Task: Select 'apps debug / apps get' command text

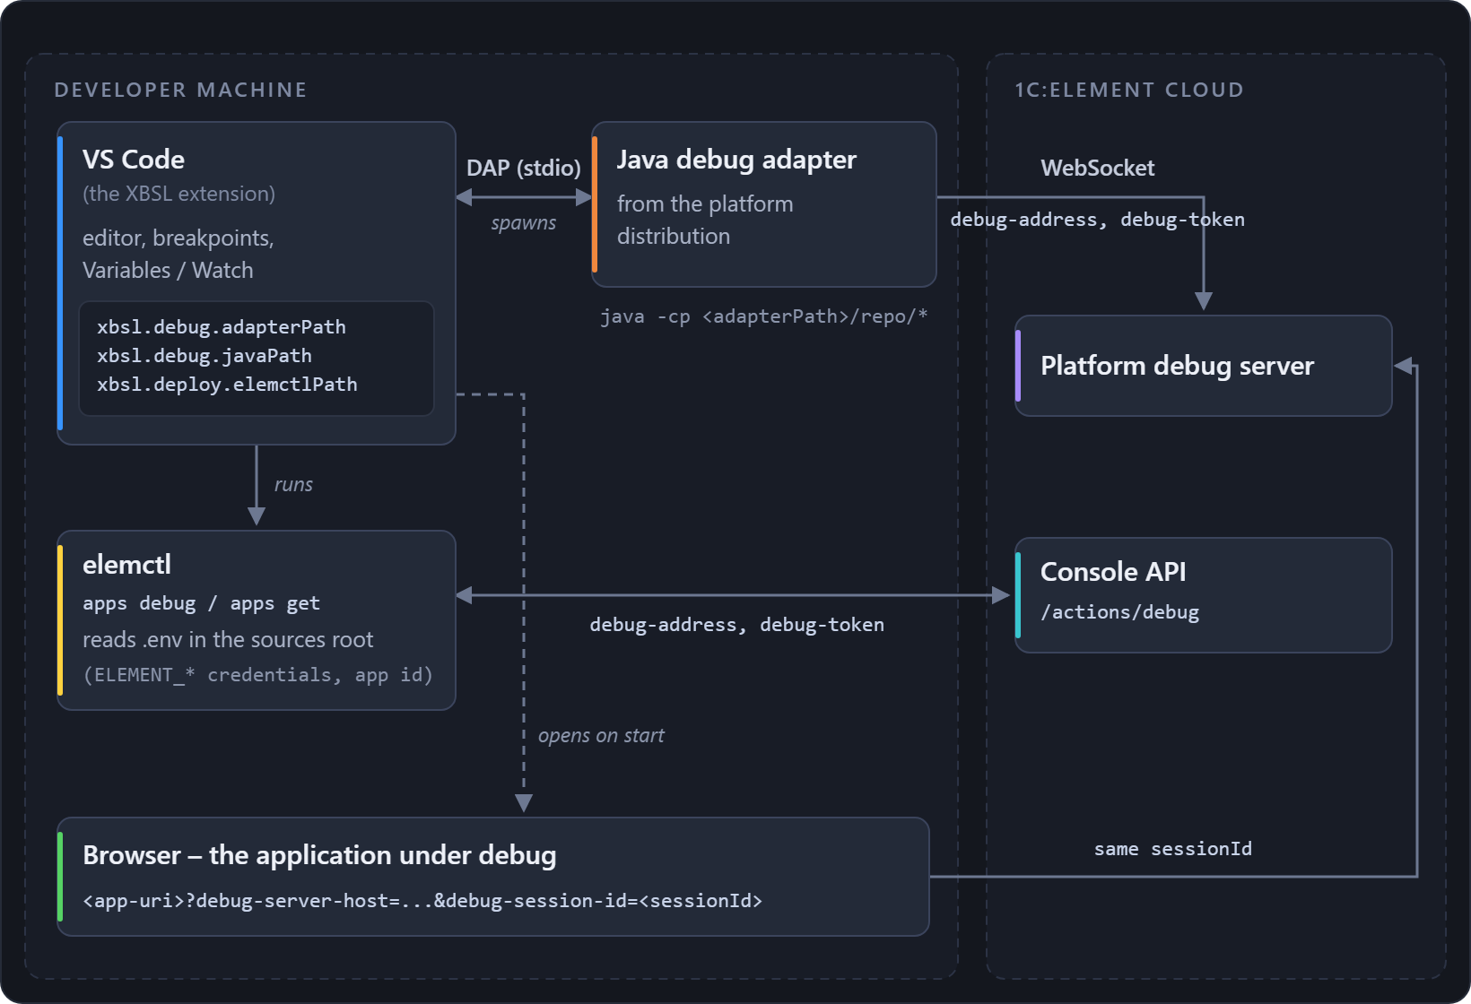Action: pos(201,603)
